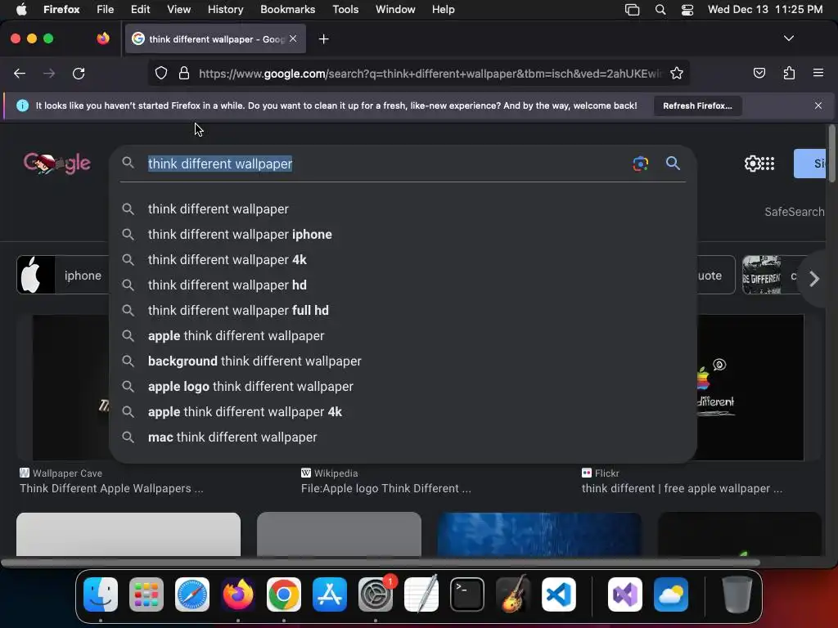Open Spotlight search in menu bar
The width and height of the screenshot is (838, 628).
pyautogui.click(x=660, y=10)
